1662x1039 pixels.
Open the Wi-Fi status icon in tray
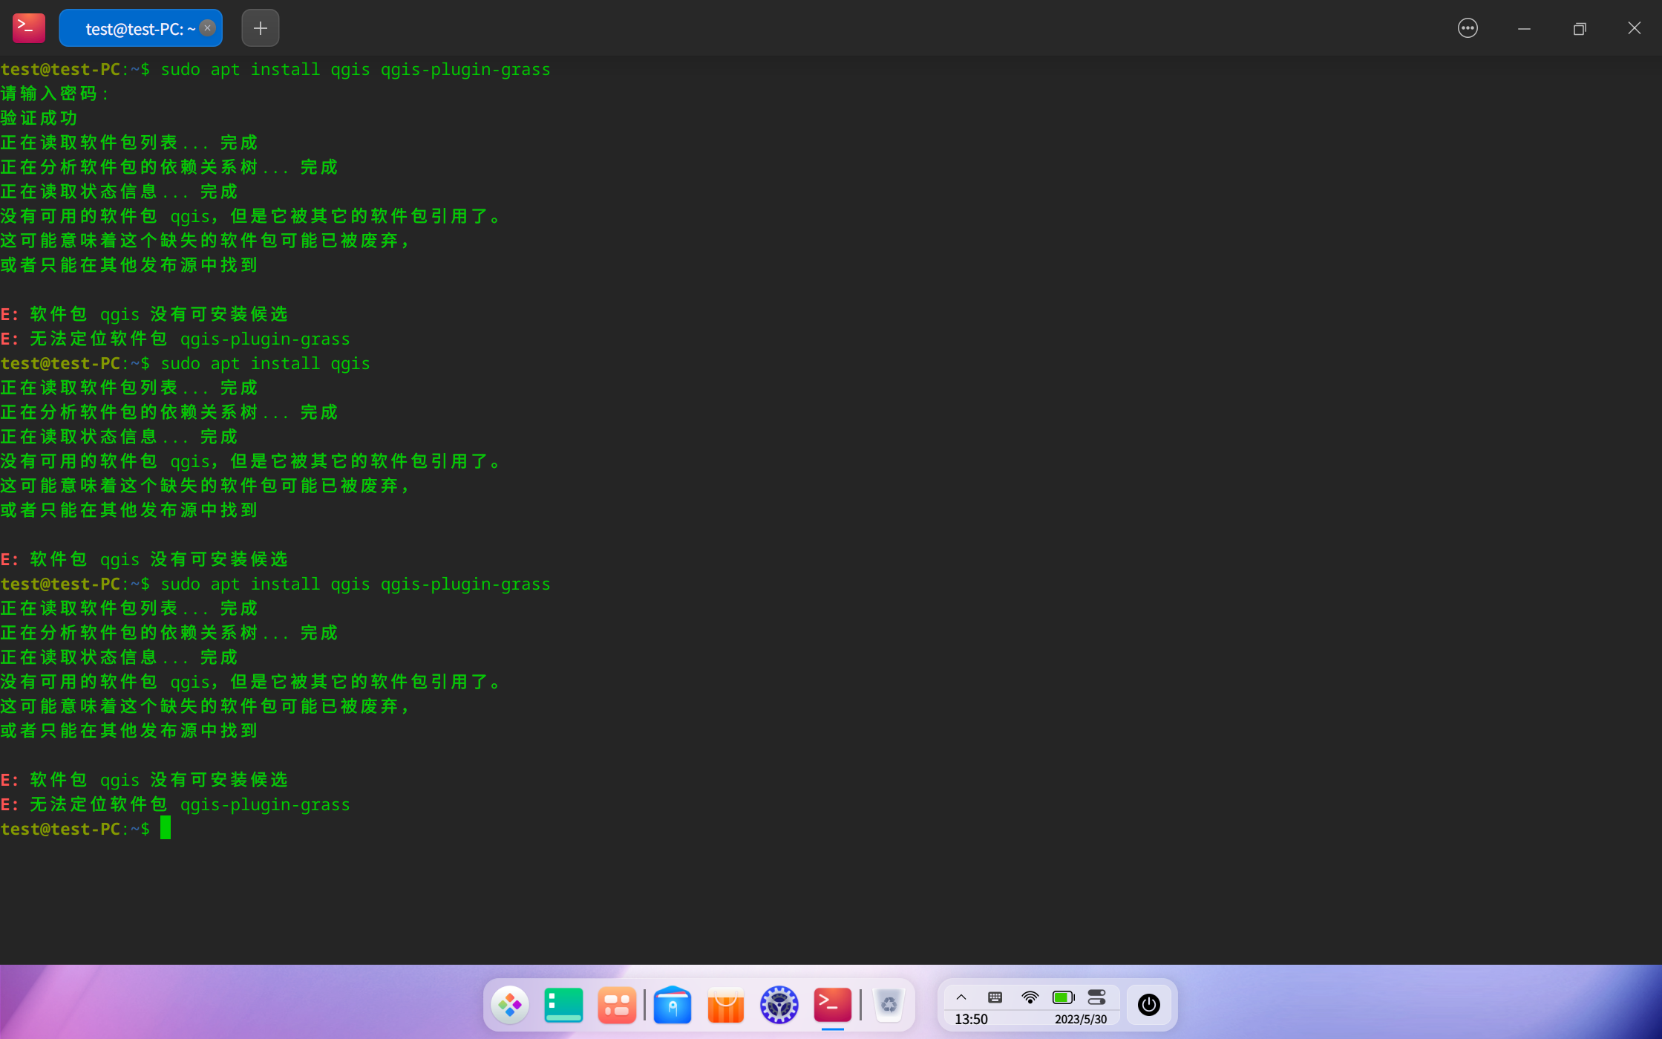1029,997
